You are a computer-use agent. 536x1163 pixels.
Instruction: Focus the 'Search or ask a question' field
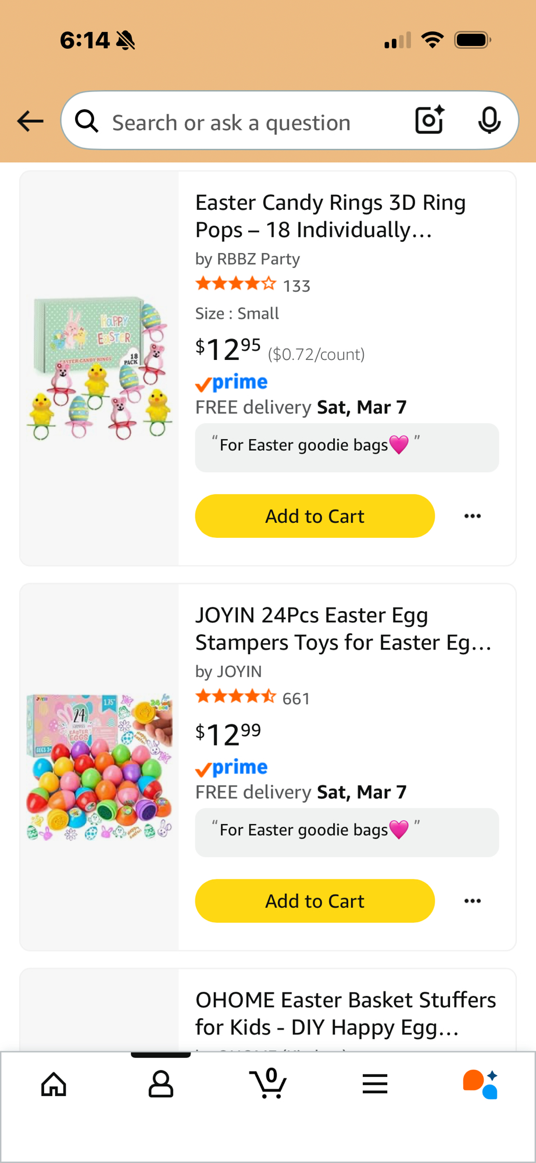tap(244, 123)
